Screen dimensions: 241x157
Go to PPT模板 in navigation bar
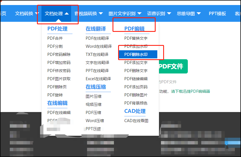(217, 13)
